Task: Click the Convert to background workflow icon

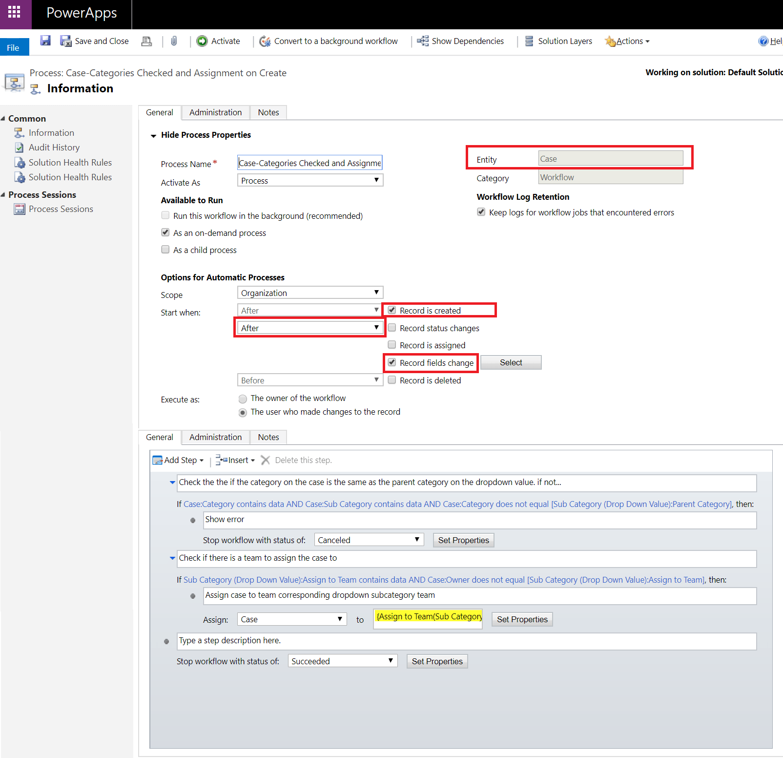Action: click(265, 41)
